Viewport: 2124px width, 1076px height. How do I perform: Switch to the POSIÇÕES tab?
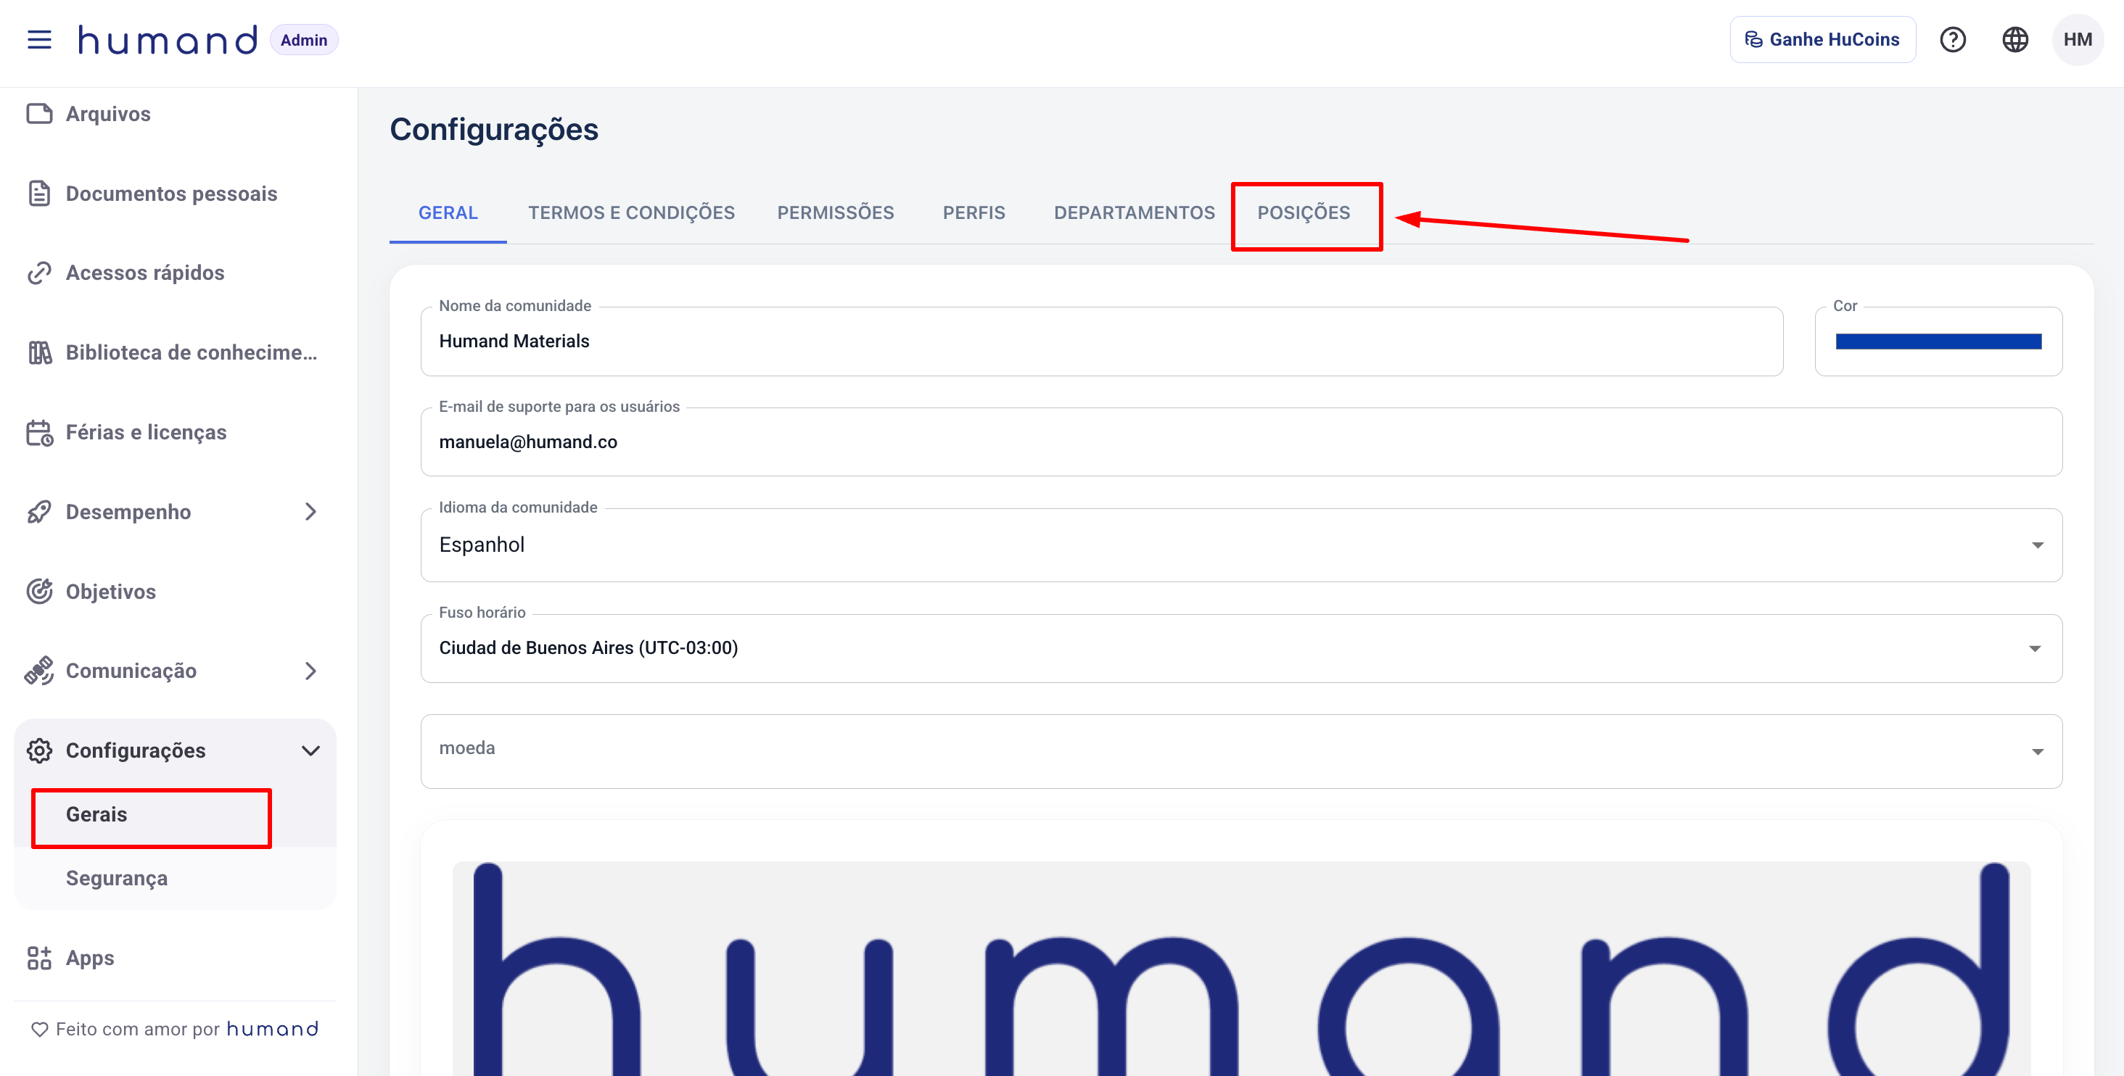tap(1304, 212)
